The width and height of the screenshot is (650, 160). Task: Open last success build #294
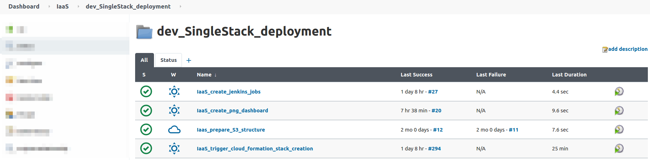[x=434, y=149]
